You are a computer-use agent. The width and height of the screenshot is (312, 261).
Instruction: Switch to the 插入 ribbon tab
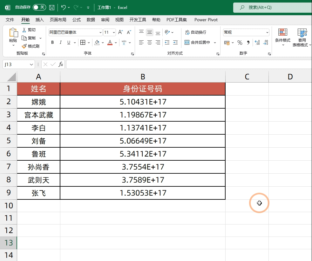(39, 19)
